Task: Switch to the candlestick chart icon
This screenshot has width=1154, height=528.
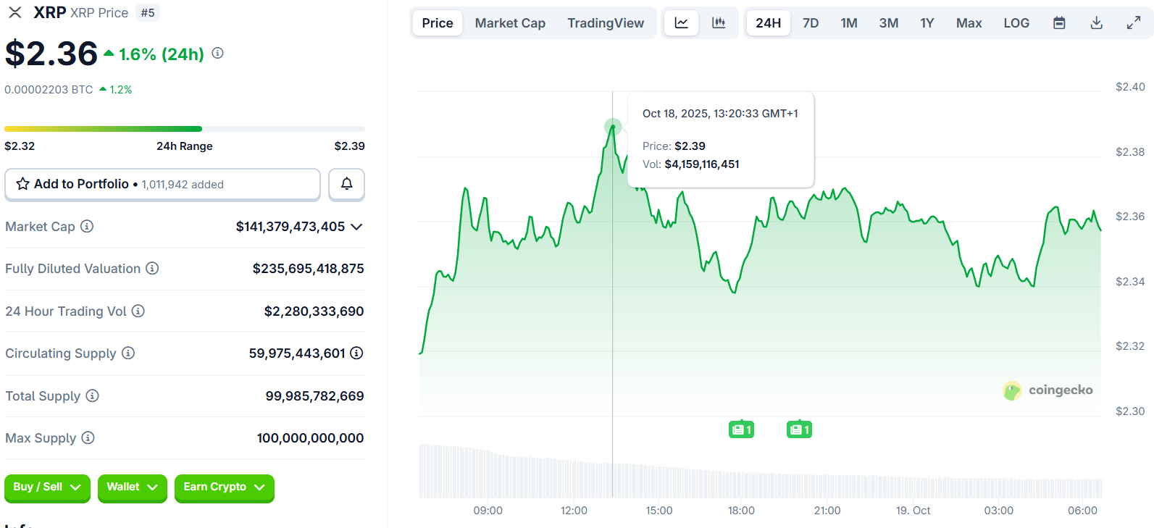Action: pyautogui.click(x=719, y=23)
